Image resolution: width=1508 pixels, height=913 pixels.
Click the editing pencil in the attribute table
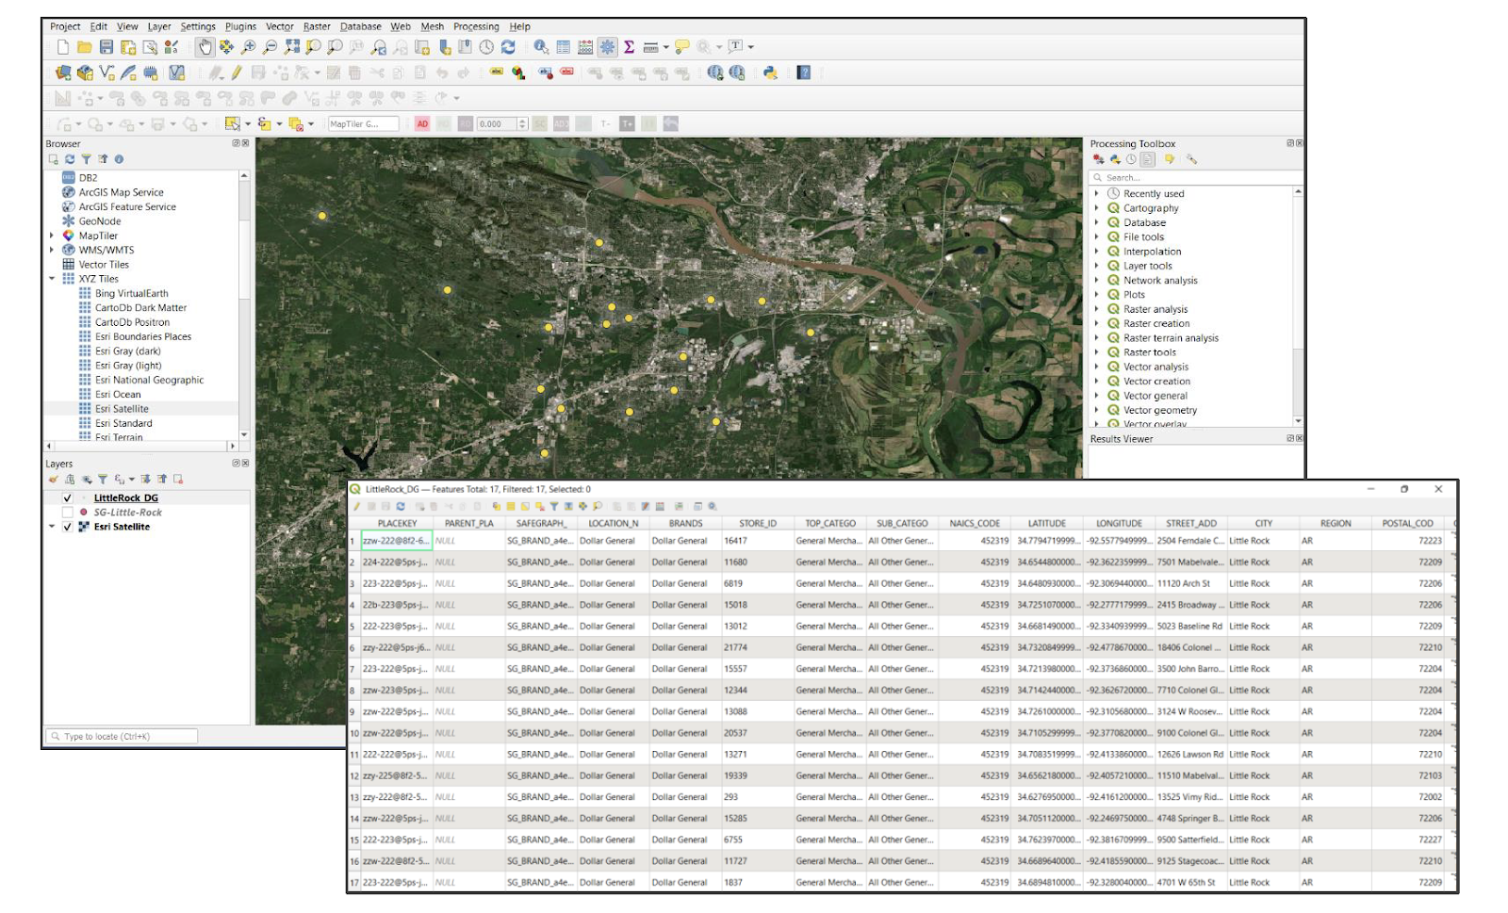[x=356, y=507]
